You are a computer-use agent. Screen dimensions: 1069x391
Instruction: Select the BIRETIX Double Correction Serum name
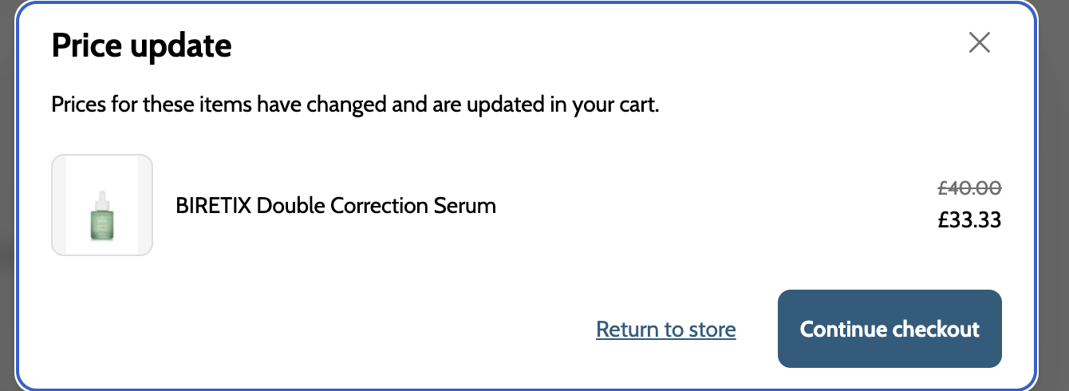pos(335,206)
